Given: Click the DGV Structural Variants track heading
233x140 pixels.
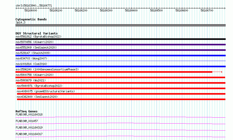Looking at the screenshot, I should point(37,33).
